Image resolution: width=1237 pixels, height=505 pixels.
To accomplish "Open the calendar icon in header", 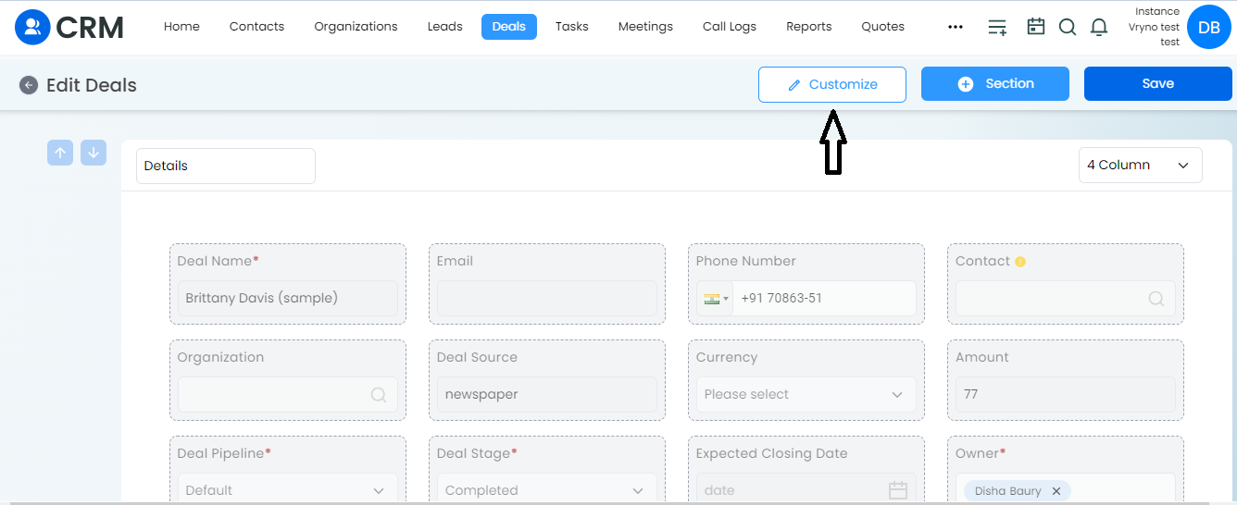I will [x=1036, y=27].
